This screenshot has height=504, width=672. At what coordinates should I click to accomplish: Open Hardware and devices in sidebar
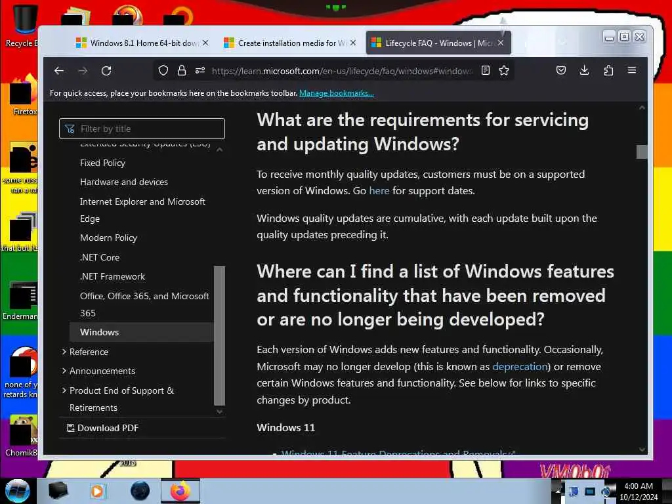pos(124,182)
